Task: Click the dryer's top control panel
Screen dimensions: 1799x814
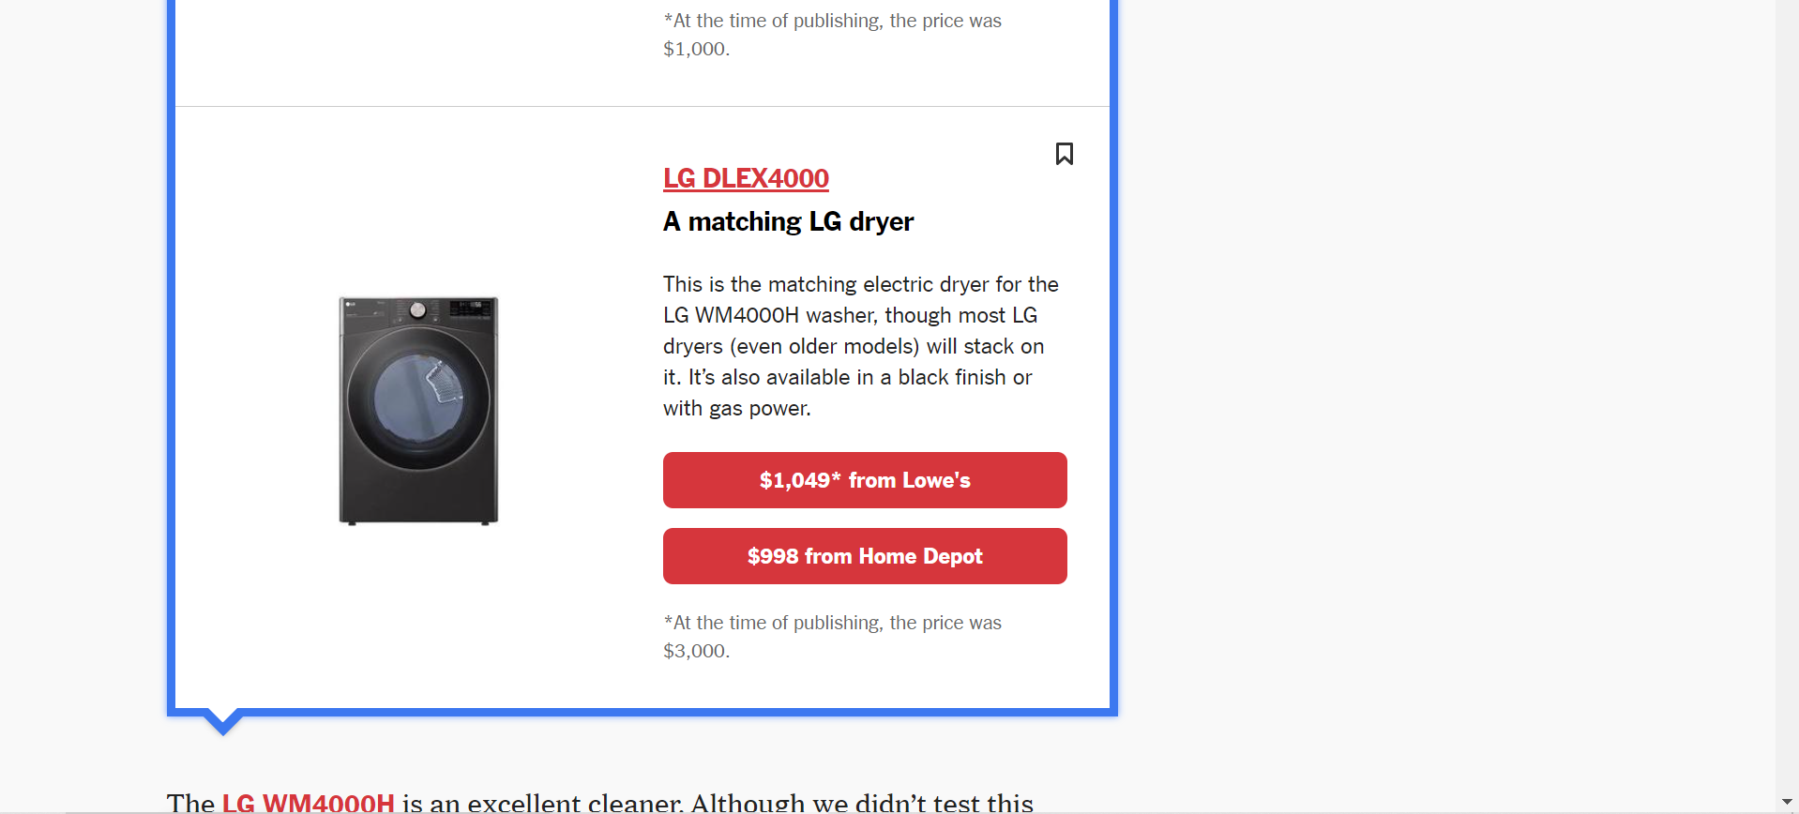Action: click(x=418, y=310)
